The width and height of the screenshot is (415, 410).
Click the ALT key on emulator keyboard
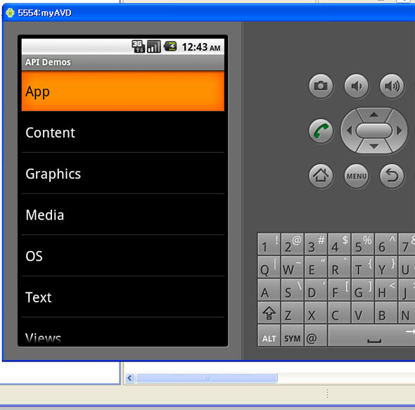click(x=269, y=335)
